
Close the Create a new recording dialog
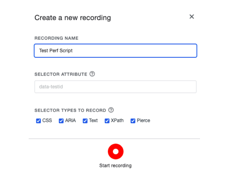pos(192,17)
